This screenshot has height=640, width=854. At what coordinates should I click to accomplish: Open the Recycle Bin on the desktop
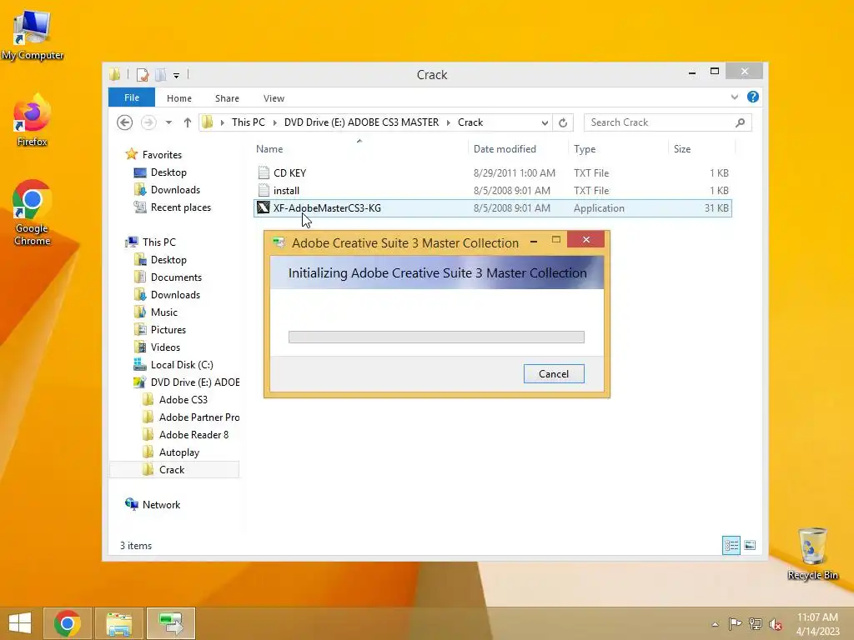(x=812, y=553)
